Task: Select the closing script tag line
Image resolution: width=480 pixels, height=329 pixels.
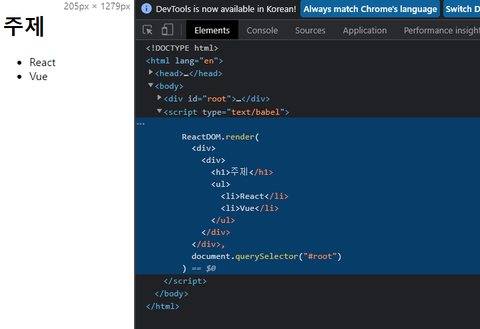Action: point(185,281)
